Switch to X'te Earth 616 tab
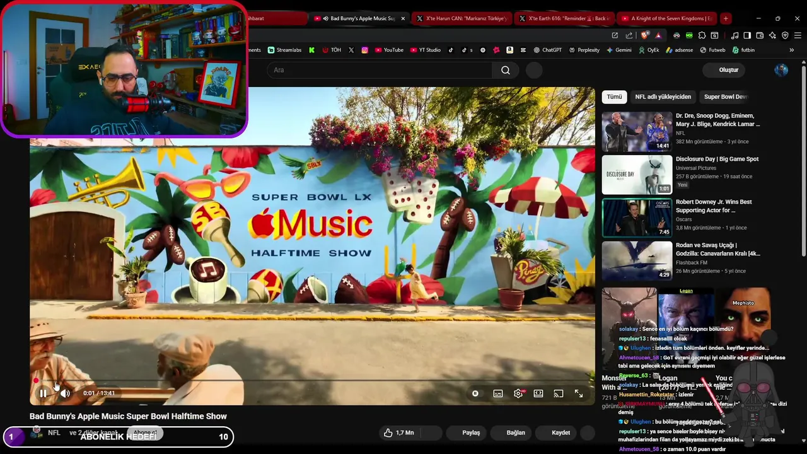 pyautogui.click(x=564, y=18)
